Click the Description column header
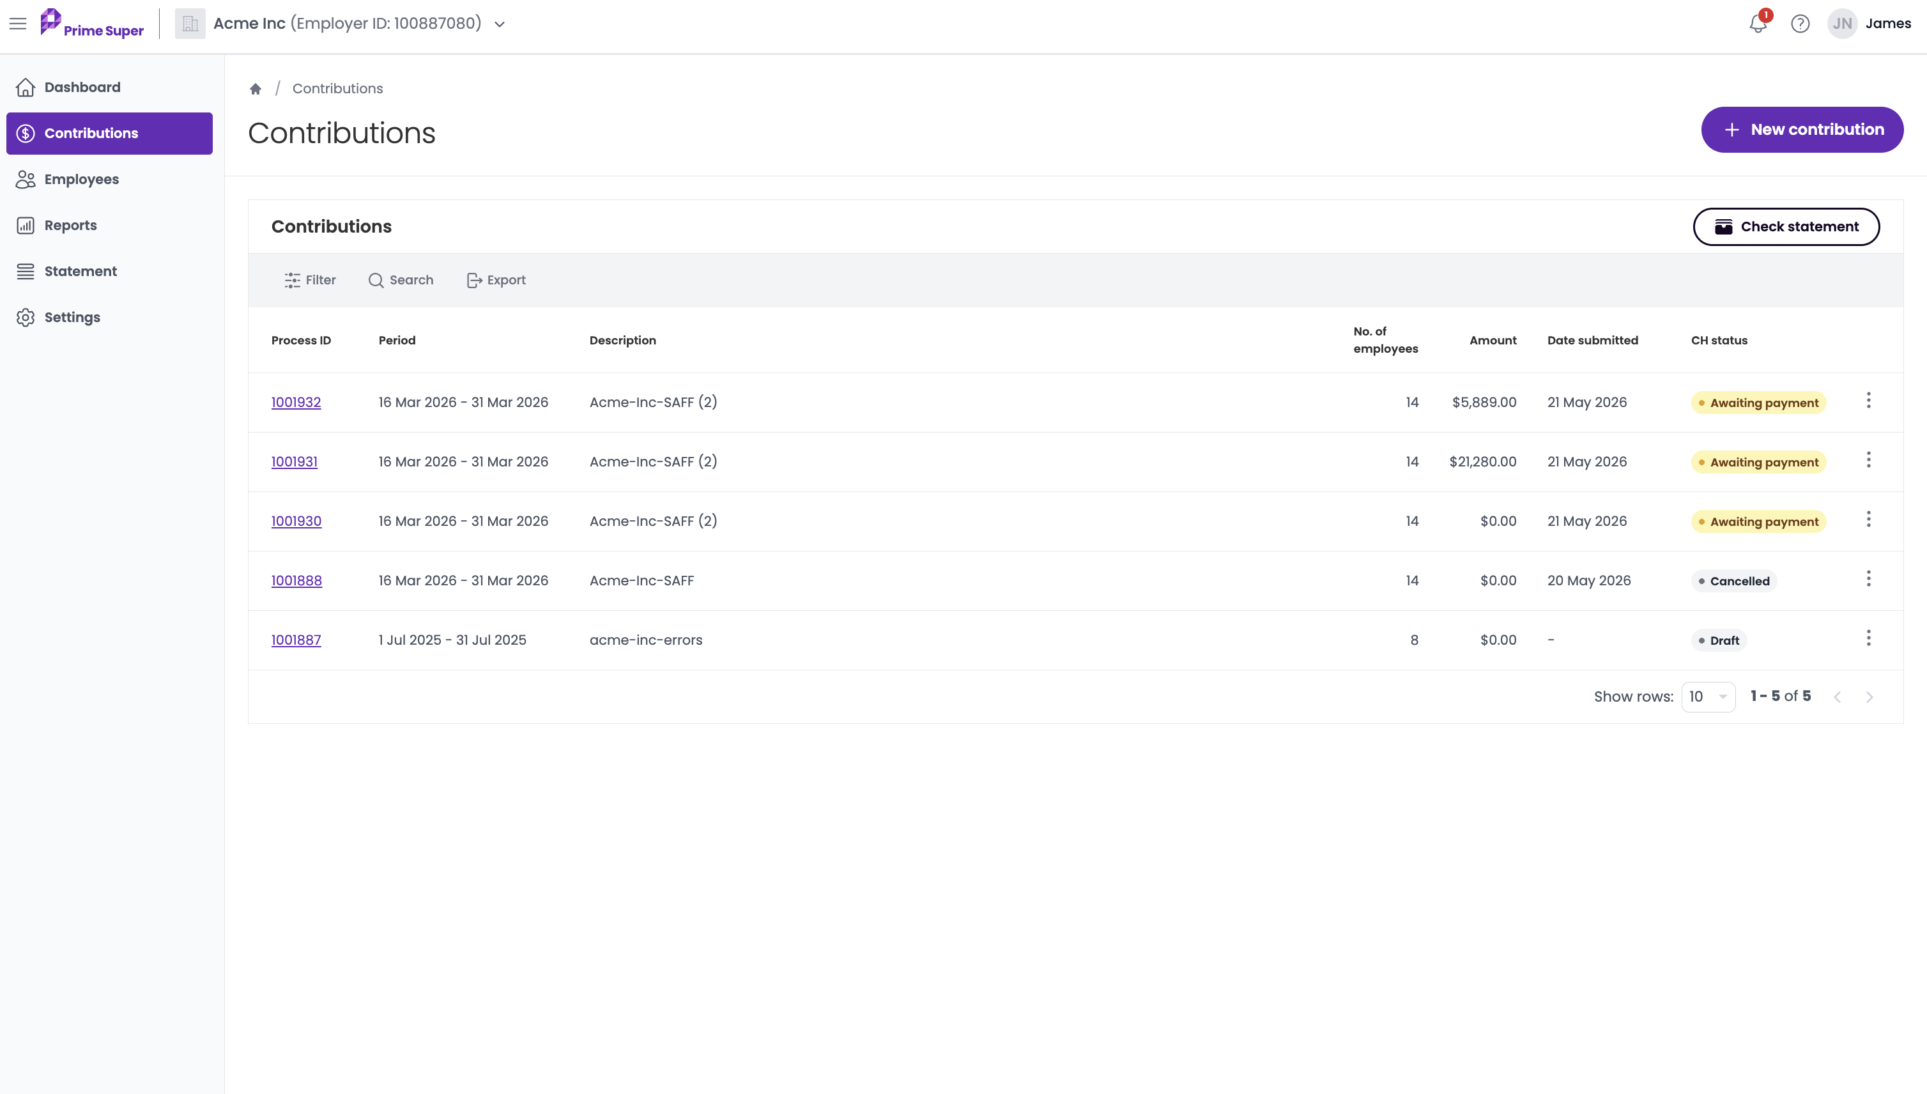The width and height of the screenshot is (1927, 1094). pyautogui.click(x=623, y=341)
